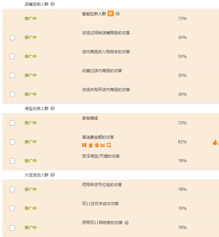Screen dimensions: 219x237
Task: Click the 82% premium for 高消费金额的访客
Action: pos(182,142)
